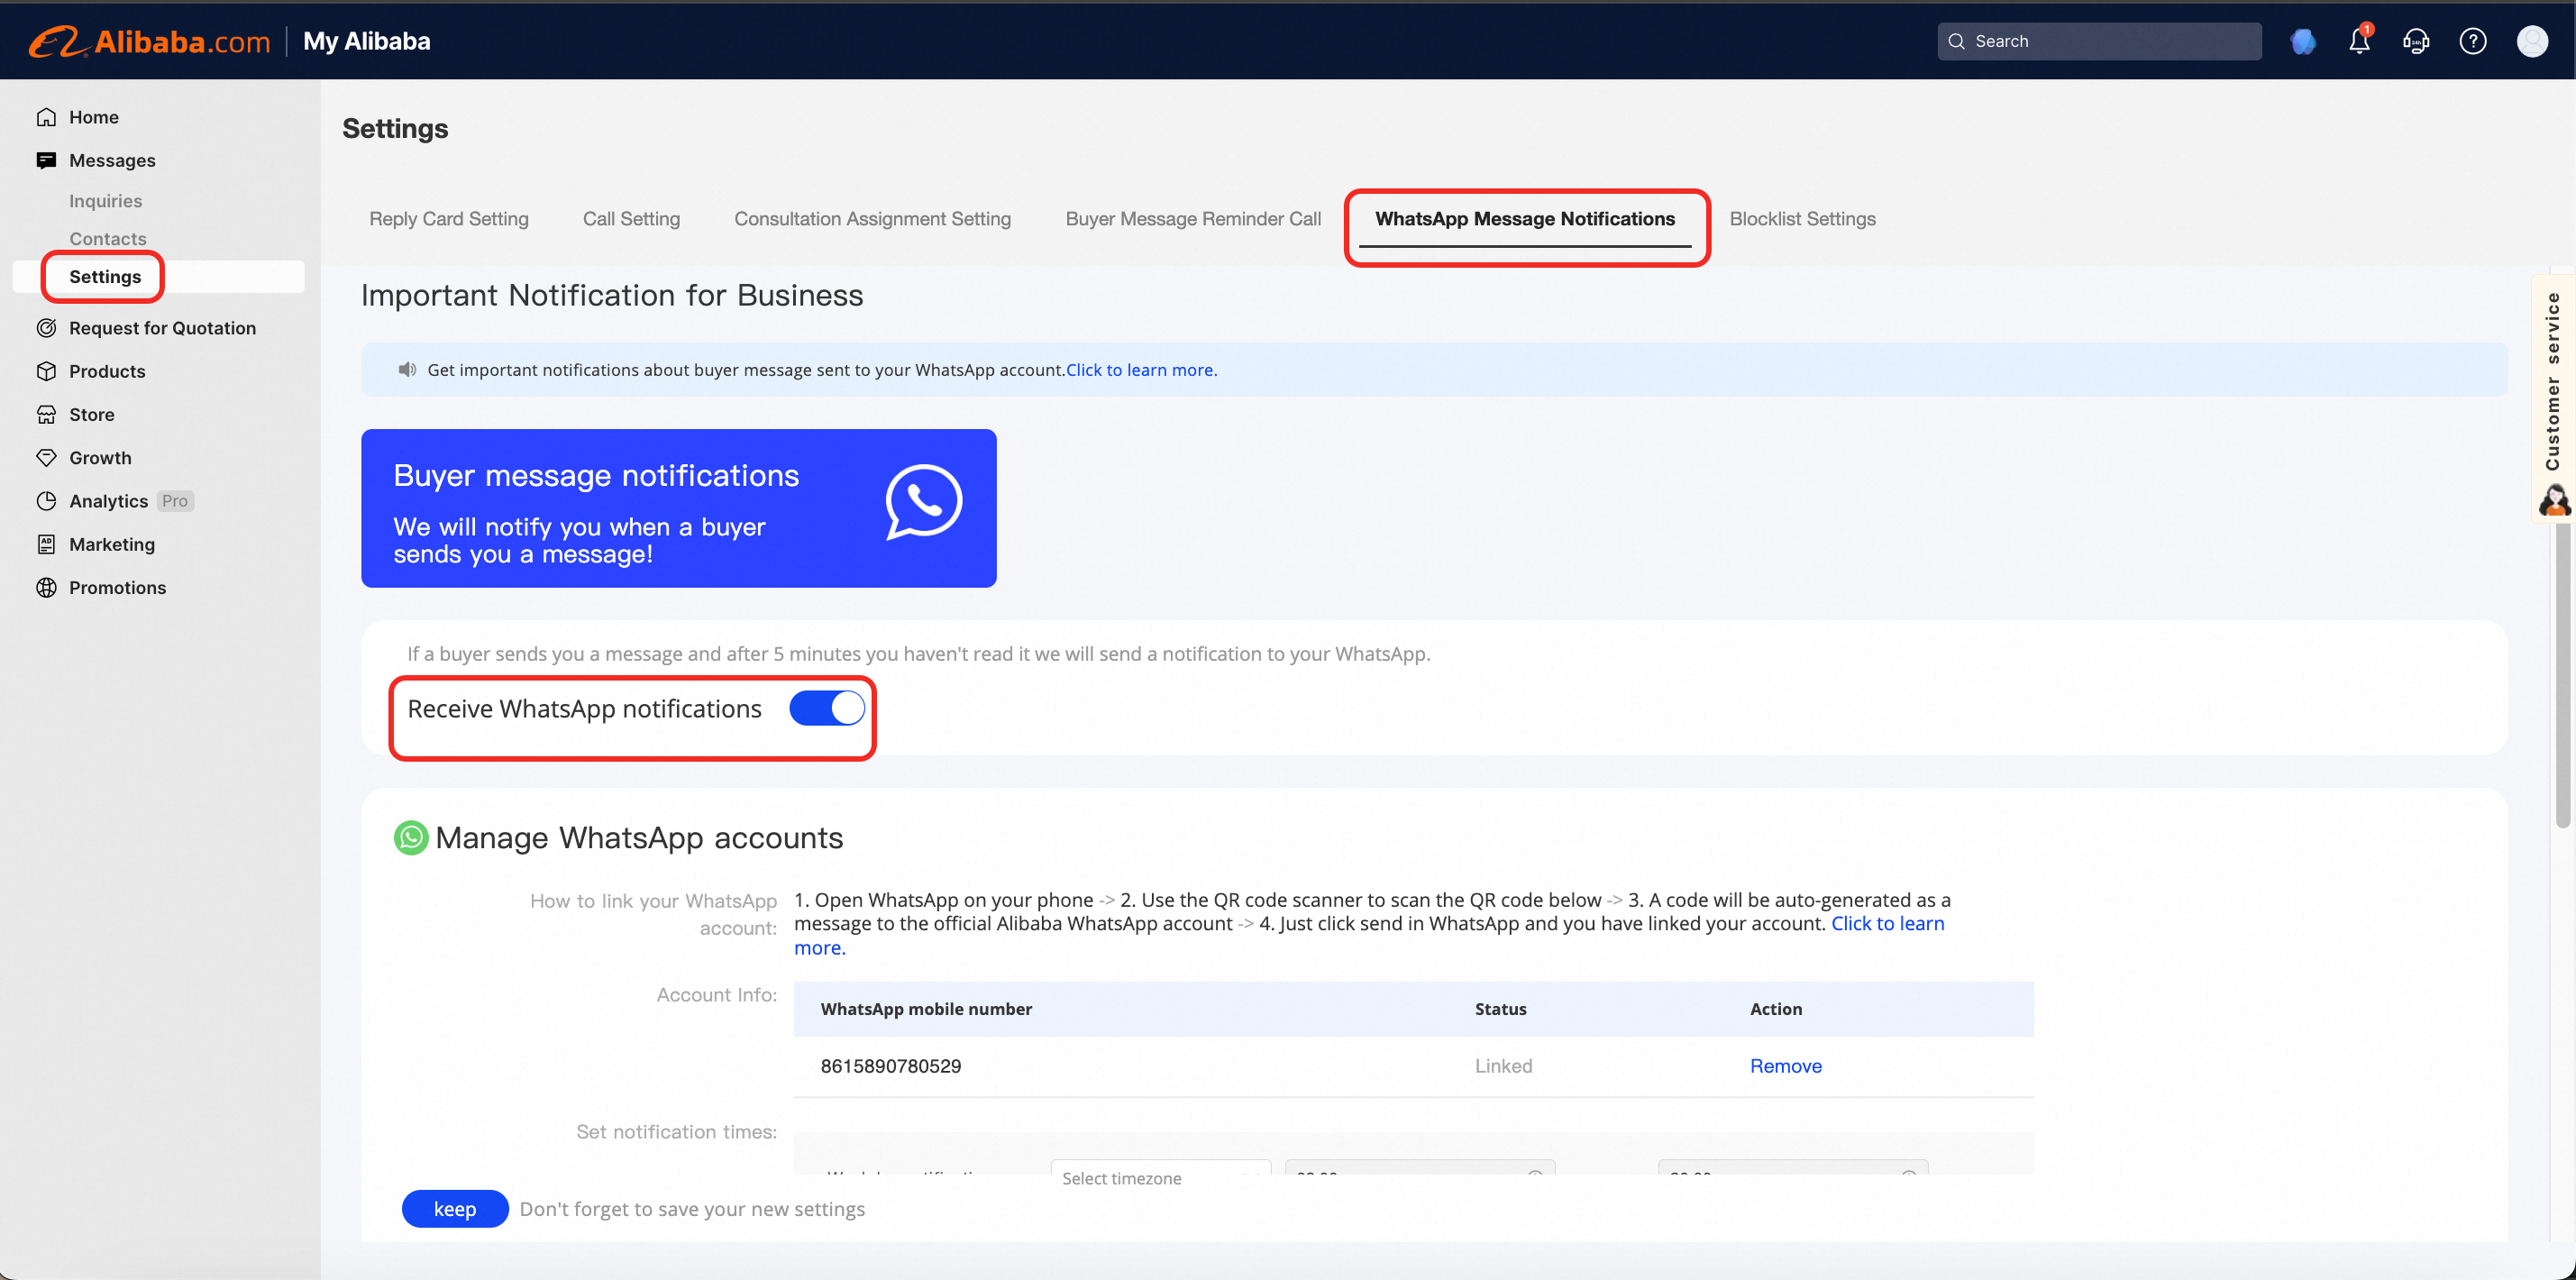
Task: Select the Buyer Message Reminder Call tab
Action: [1193, 218]
